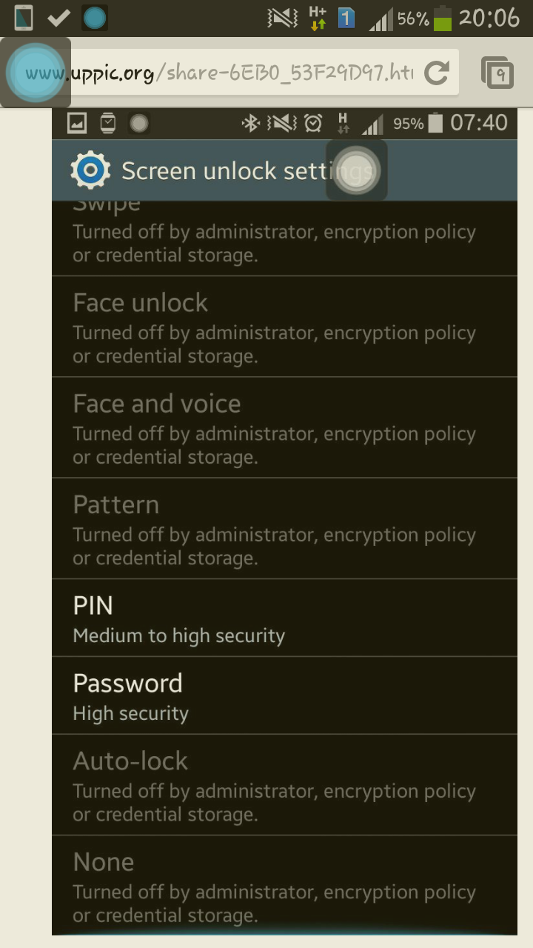Focus the uppic.org URL address field
This screenshot has width=533, height=948.
click(x=218, y=73)
